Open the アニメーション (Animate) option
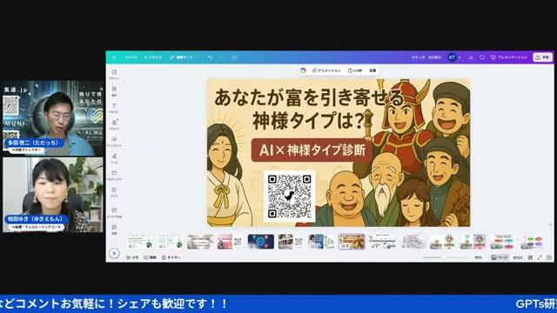Viewport: 557px width, 313px height. [x=326, y=70]
